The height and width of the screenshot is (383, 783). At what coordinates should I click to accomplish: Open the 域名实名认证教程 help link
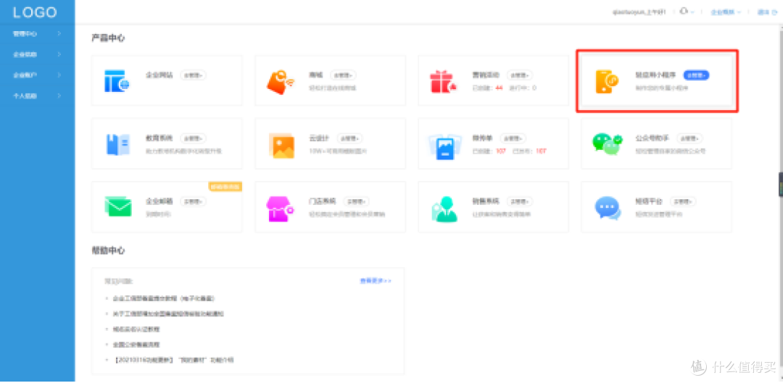coord(136,329)
